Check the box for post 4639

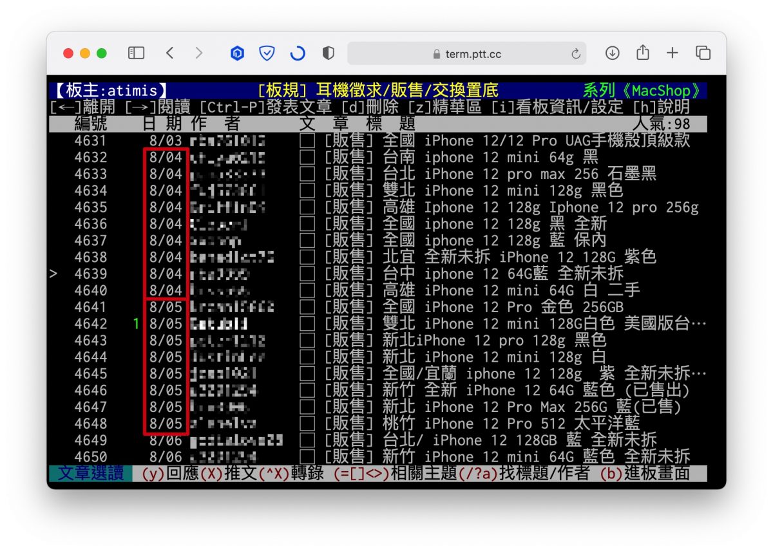point(307,274)
